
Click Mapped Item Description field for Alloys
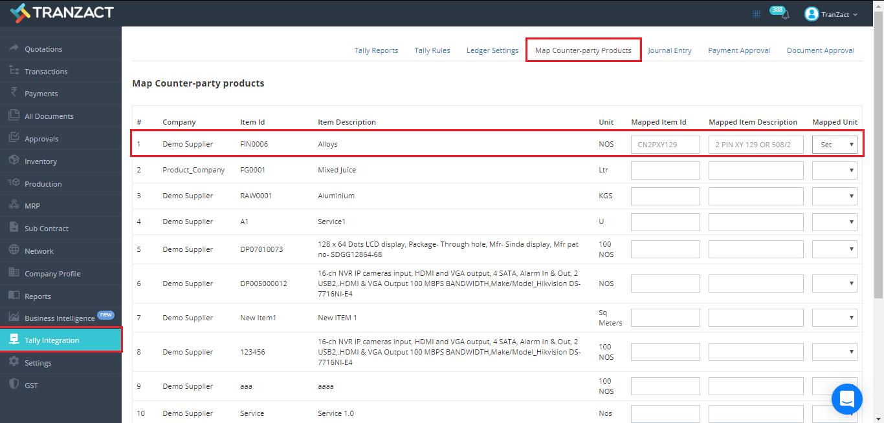(756, 145)
